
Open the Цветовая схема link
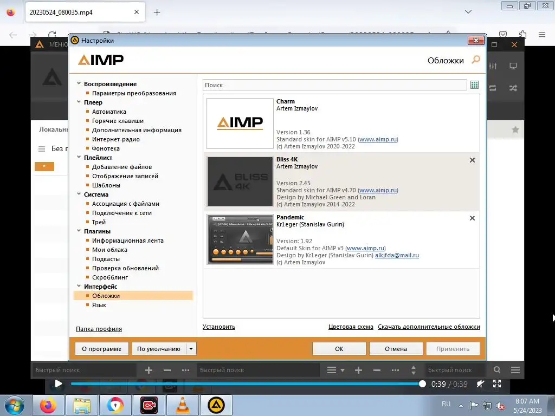tap(351, 327)
